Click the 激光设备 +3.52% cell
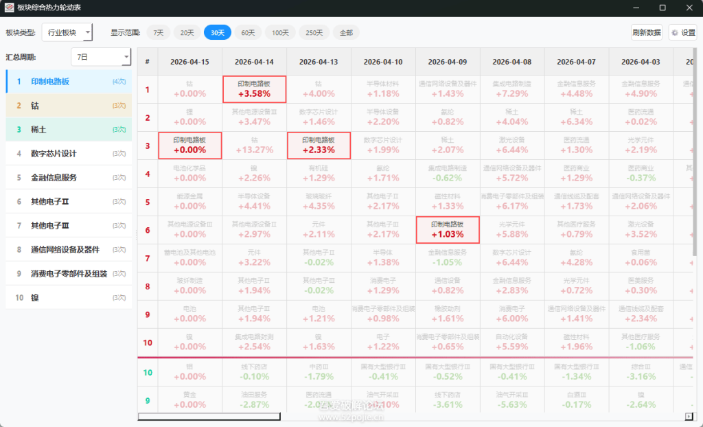The width and height of the screenshot is (703, 427). (x=641, y=230)
